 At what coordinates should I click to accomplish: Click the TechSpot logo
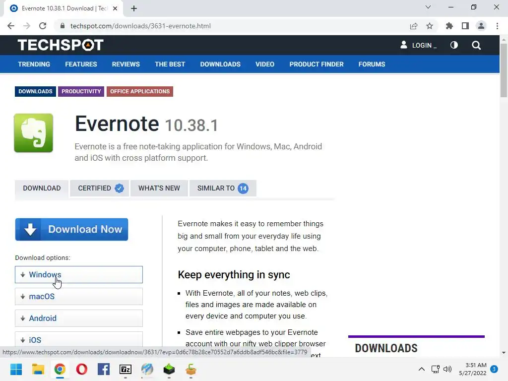(x=61, y=45)
